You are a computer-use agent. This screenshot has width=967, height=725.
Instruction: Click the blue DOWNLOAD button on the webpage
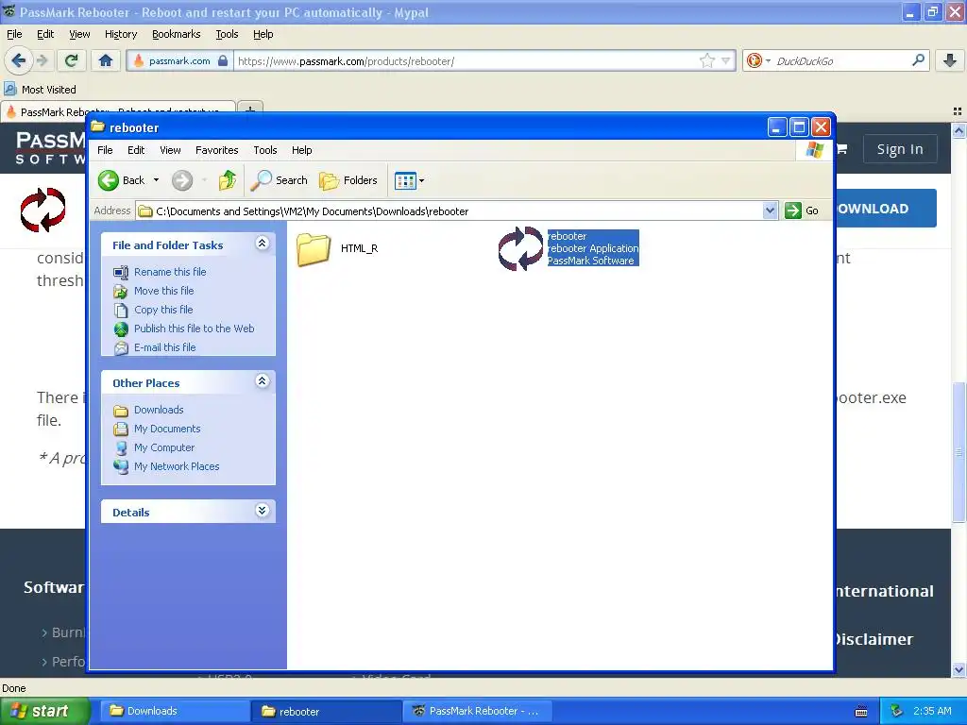886,209
